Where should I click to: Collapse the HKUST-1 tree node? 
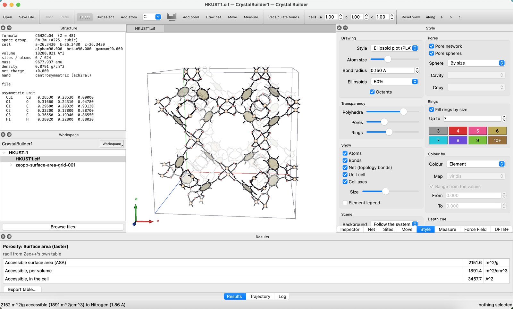pyautogui.click(x=4, y=153)
